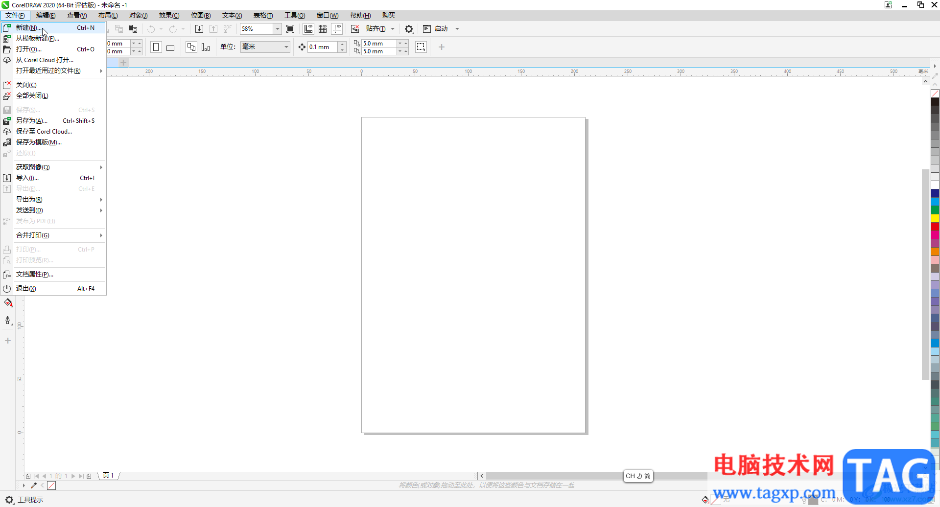Toggle the Snap Off button
The height and width of the screenshot is (507, 940).
(x=355, y=29)
